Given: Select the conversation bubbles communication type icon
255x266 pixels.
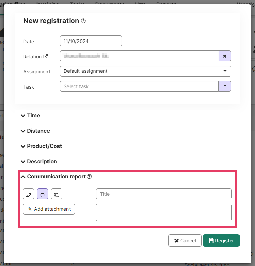Looking at the screenshot, I should click(x=57, y=194).
